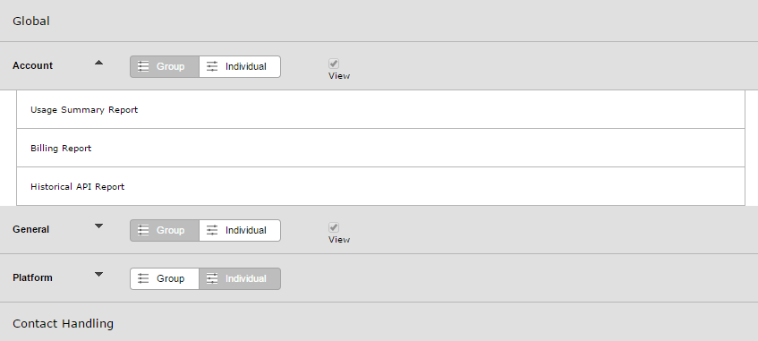Screen dimensions: 758x341
Task: Select the Historical API Report row
Action: (381, 186)
